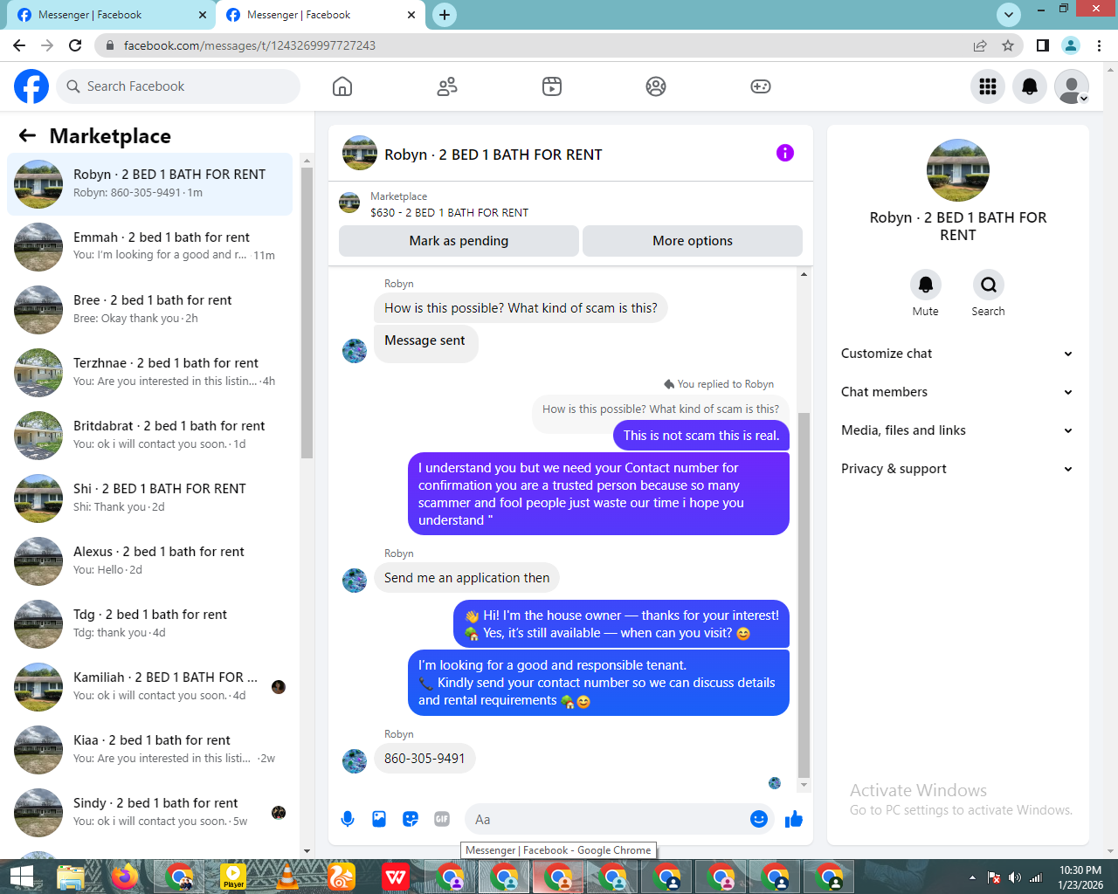Open conversation information purple icon
This screenshot has width=1118, height=894.
point(785,154)
